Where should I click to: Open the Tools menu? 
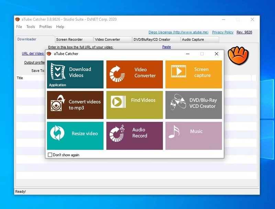[30, 27]
